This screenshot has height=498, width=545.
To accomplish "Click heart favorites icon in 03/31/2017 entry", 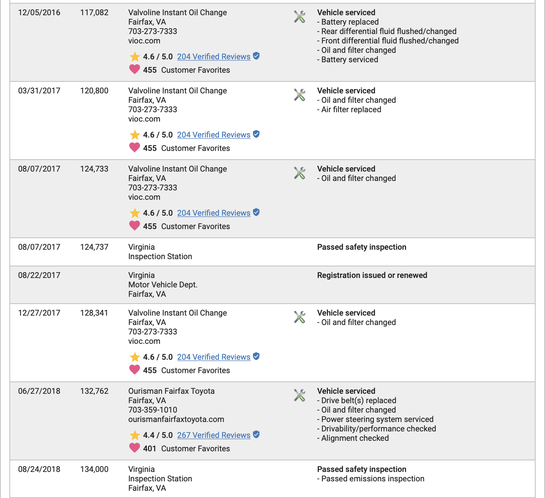I will (x=135, y=148).
